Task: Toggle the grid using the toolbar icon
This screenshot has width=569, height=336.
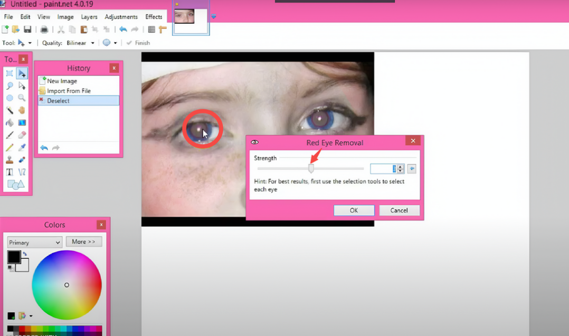Action: [152, 29]
